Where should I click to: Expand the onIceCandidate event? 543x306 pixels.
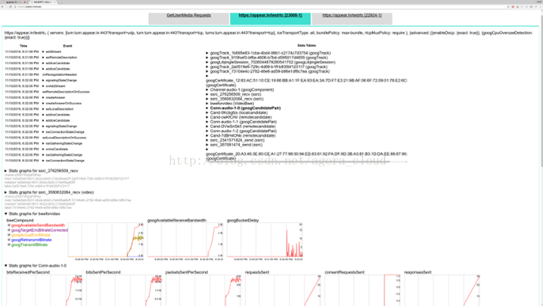[43, 149]
